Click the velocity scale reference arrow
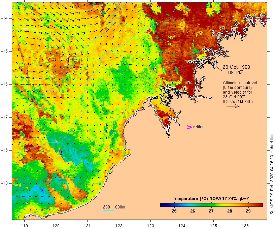The height and width of the screenshot is (229, 276). pos(233,106)
